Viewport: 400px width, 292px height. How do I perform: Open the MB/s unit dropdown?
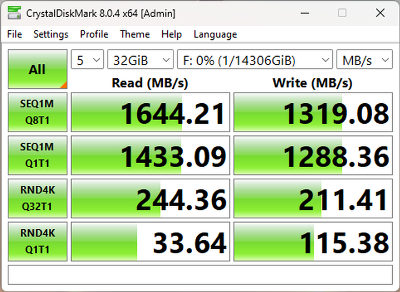point(364,59)
